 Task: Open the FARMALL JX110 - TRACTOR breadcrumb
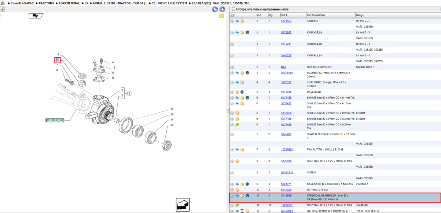[x=120, y=3]
